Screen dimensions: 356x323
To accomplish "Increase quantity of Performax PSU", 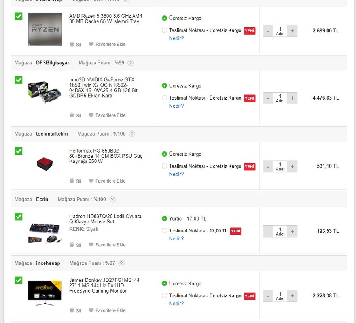I will (x=292, y=166).
